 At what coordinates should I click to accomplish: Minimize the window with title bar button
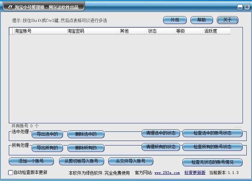240,7
